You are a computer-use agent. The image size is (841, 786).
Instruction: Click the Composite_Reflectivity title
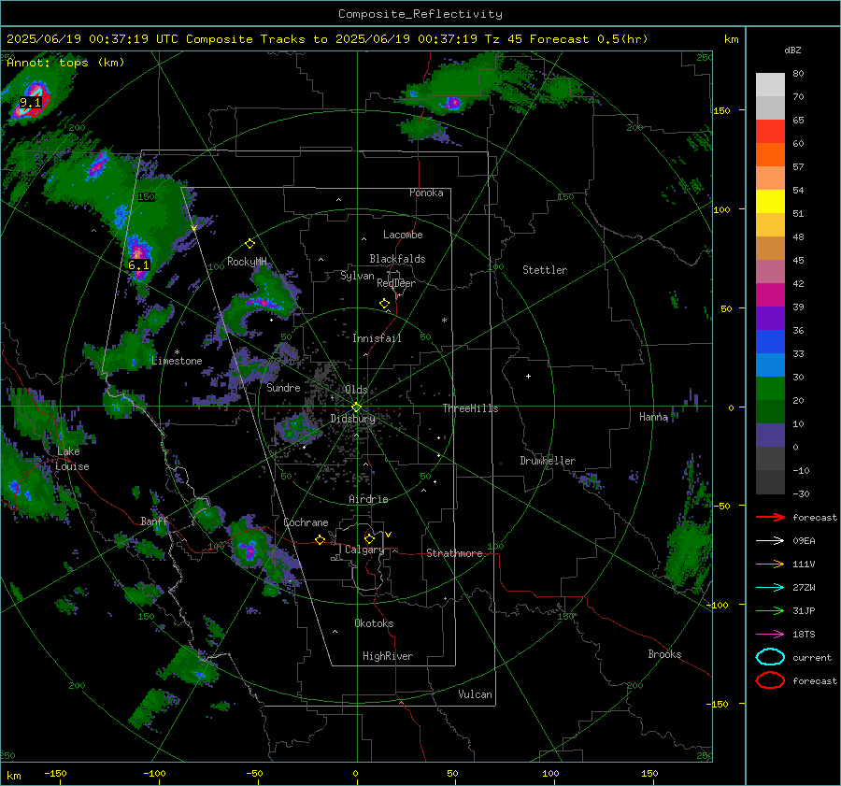coord(420,14)
